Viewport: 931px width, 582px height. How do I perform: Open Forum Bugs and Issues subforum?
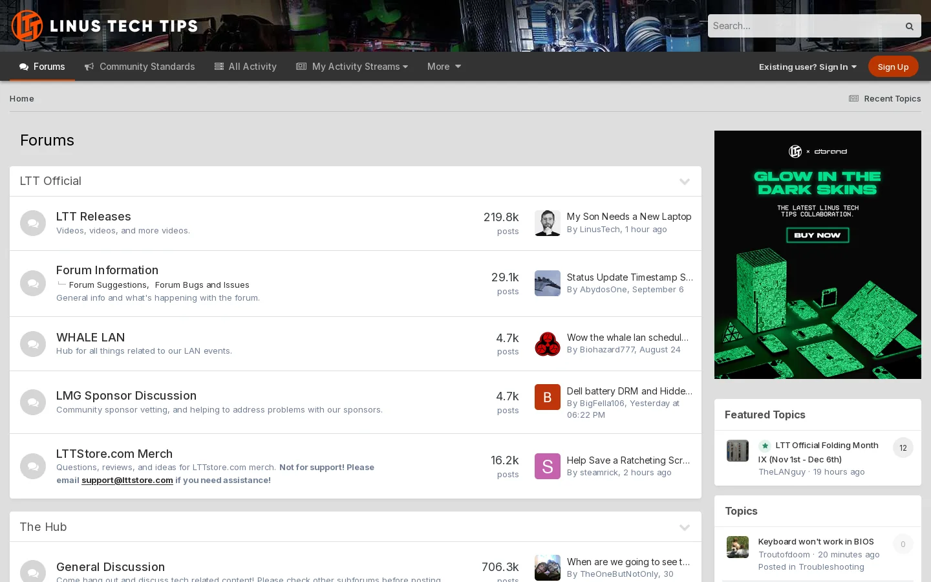tap(202, 285)
